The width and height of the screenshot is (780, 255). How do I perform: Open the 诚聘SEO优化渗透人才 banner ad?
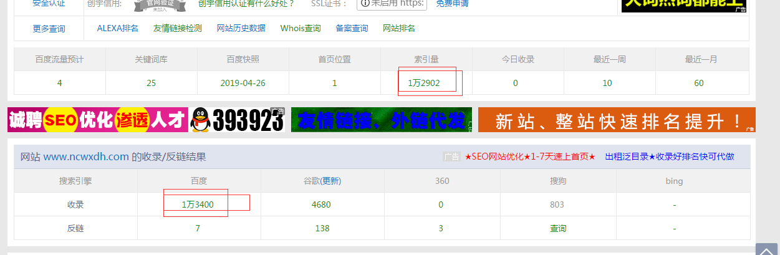[x=98, y=120]
